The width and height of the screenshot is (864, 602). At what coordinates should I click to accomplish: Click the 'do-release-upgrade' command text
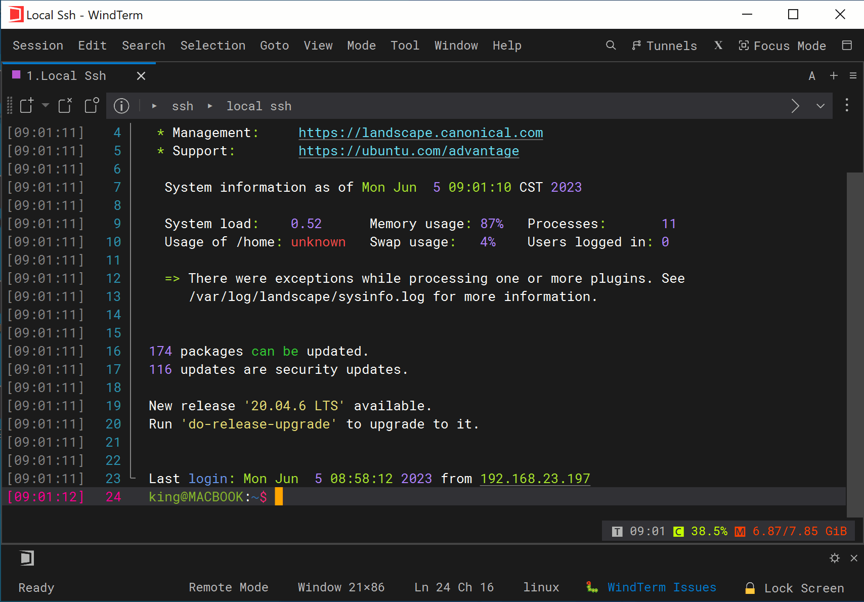point(259,424)
